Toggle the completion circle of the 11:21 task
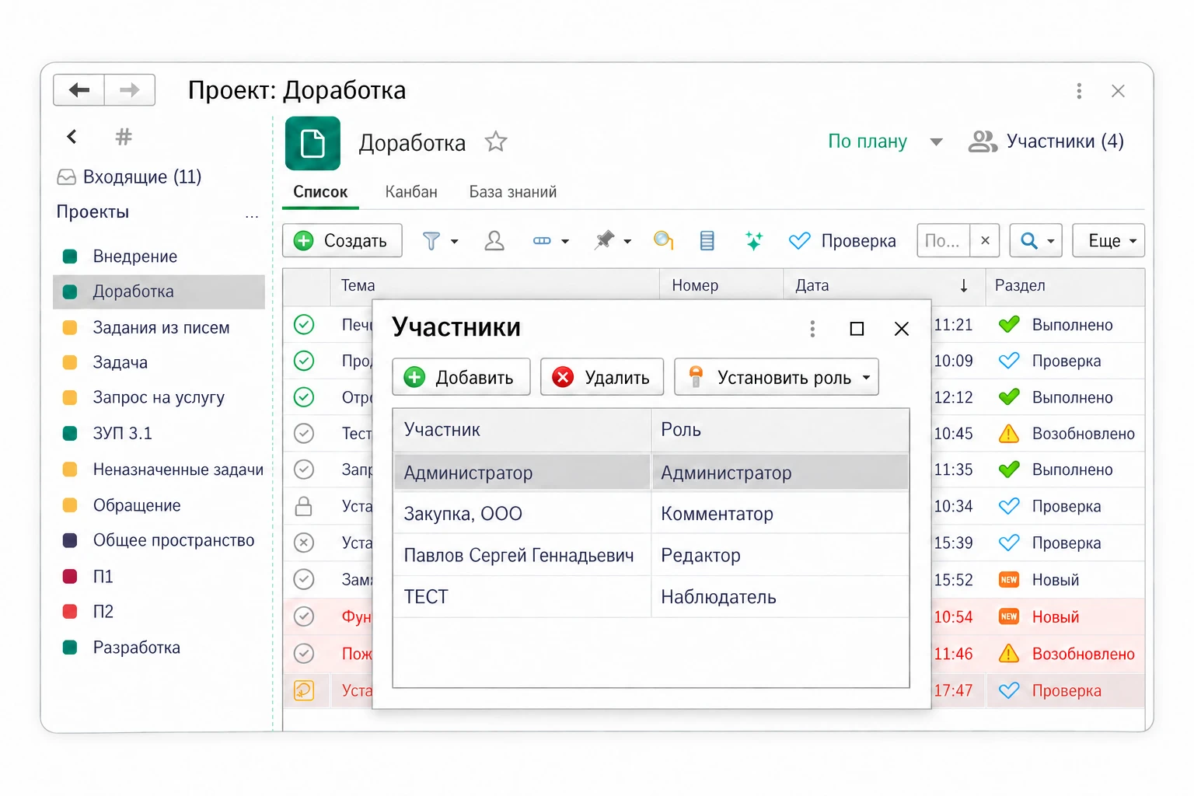 point(304,324)
